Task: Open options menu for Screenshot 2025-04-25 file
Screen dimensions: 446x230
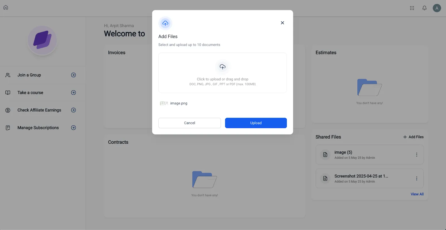Action: coord(417,178)
